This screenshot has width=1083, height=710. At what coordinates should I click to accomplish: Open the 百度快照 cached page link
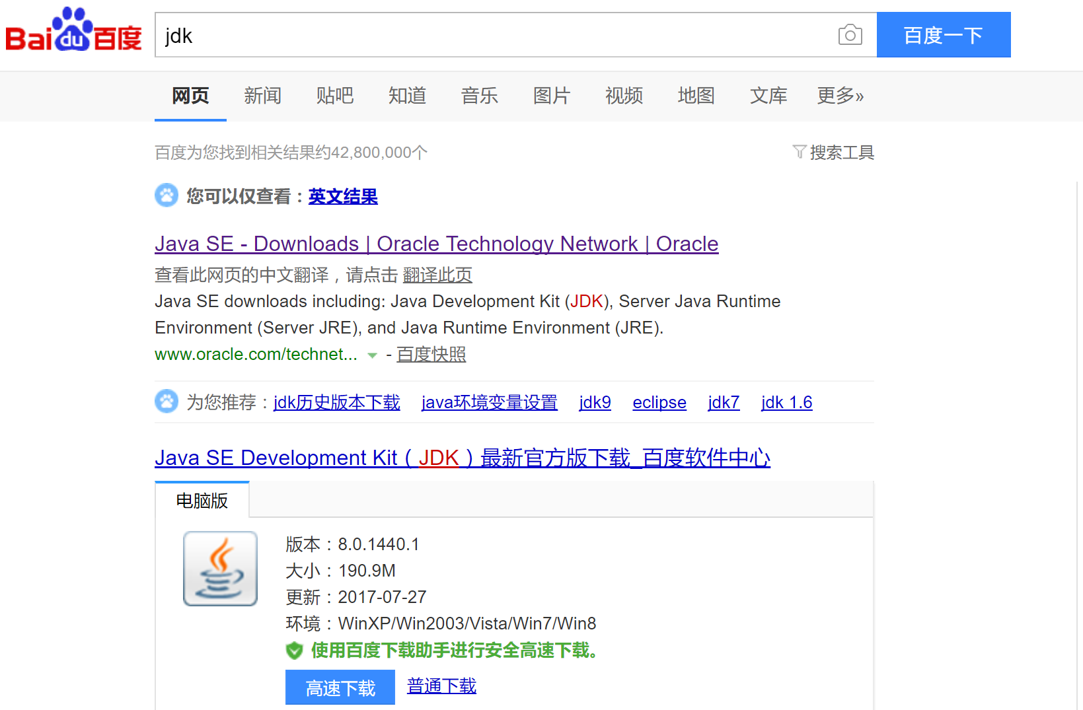point(431,355)
